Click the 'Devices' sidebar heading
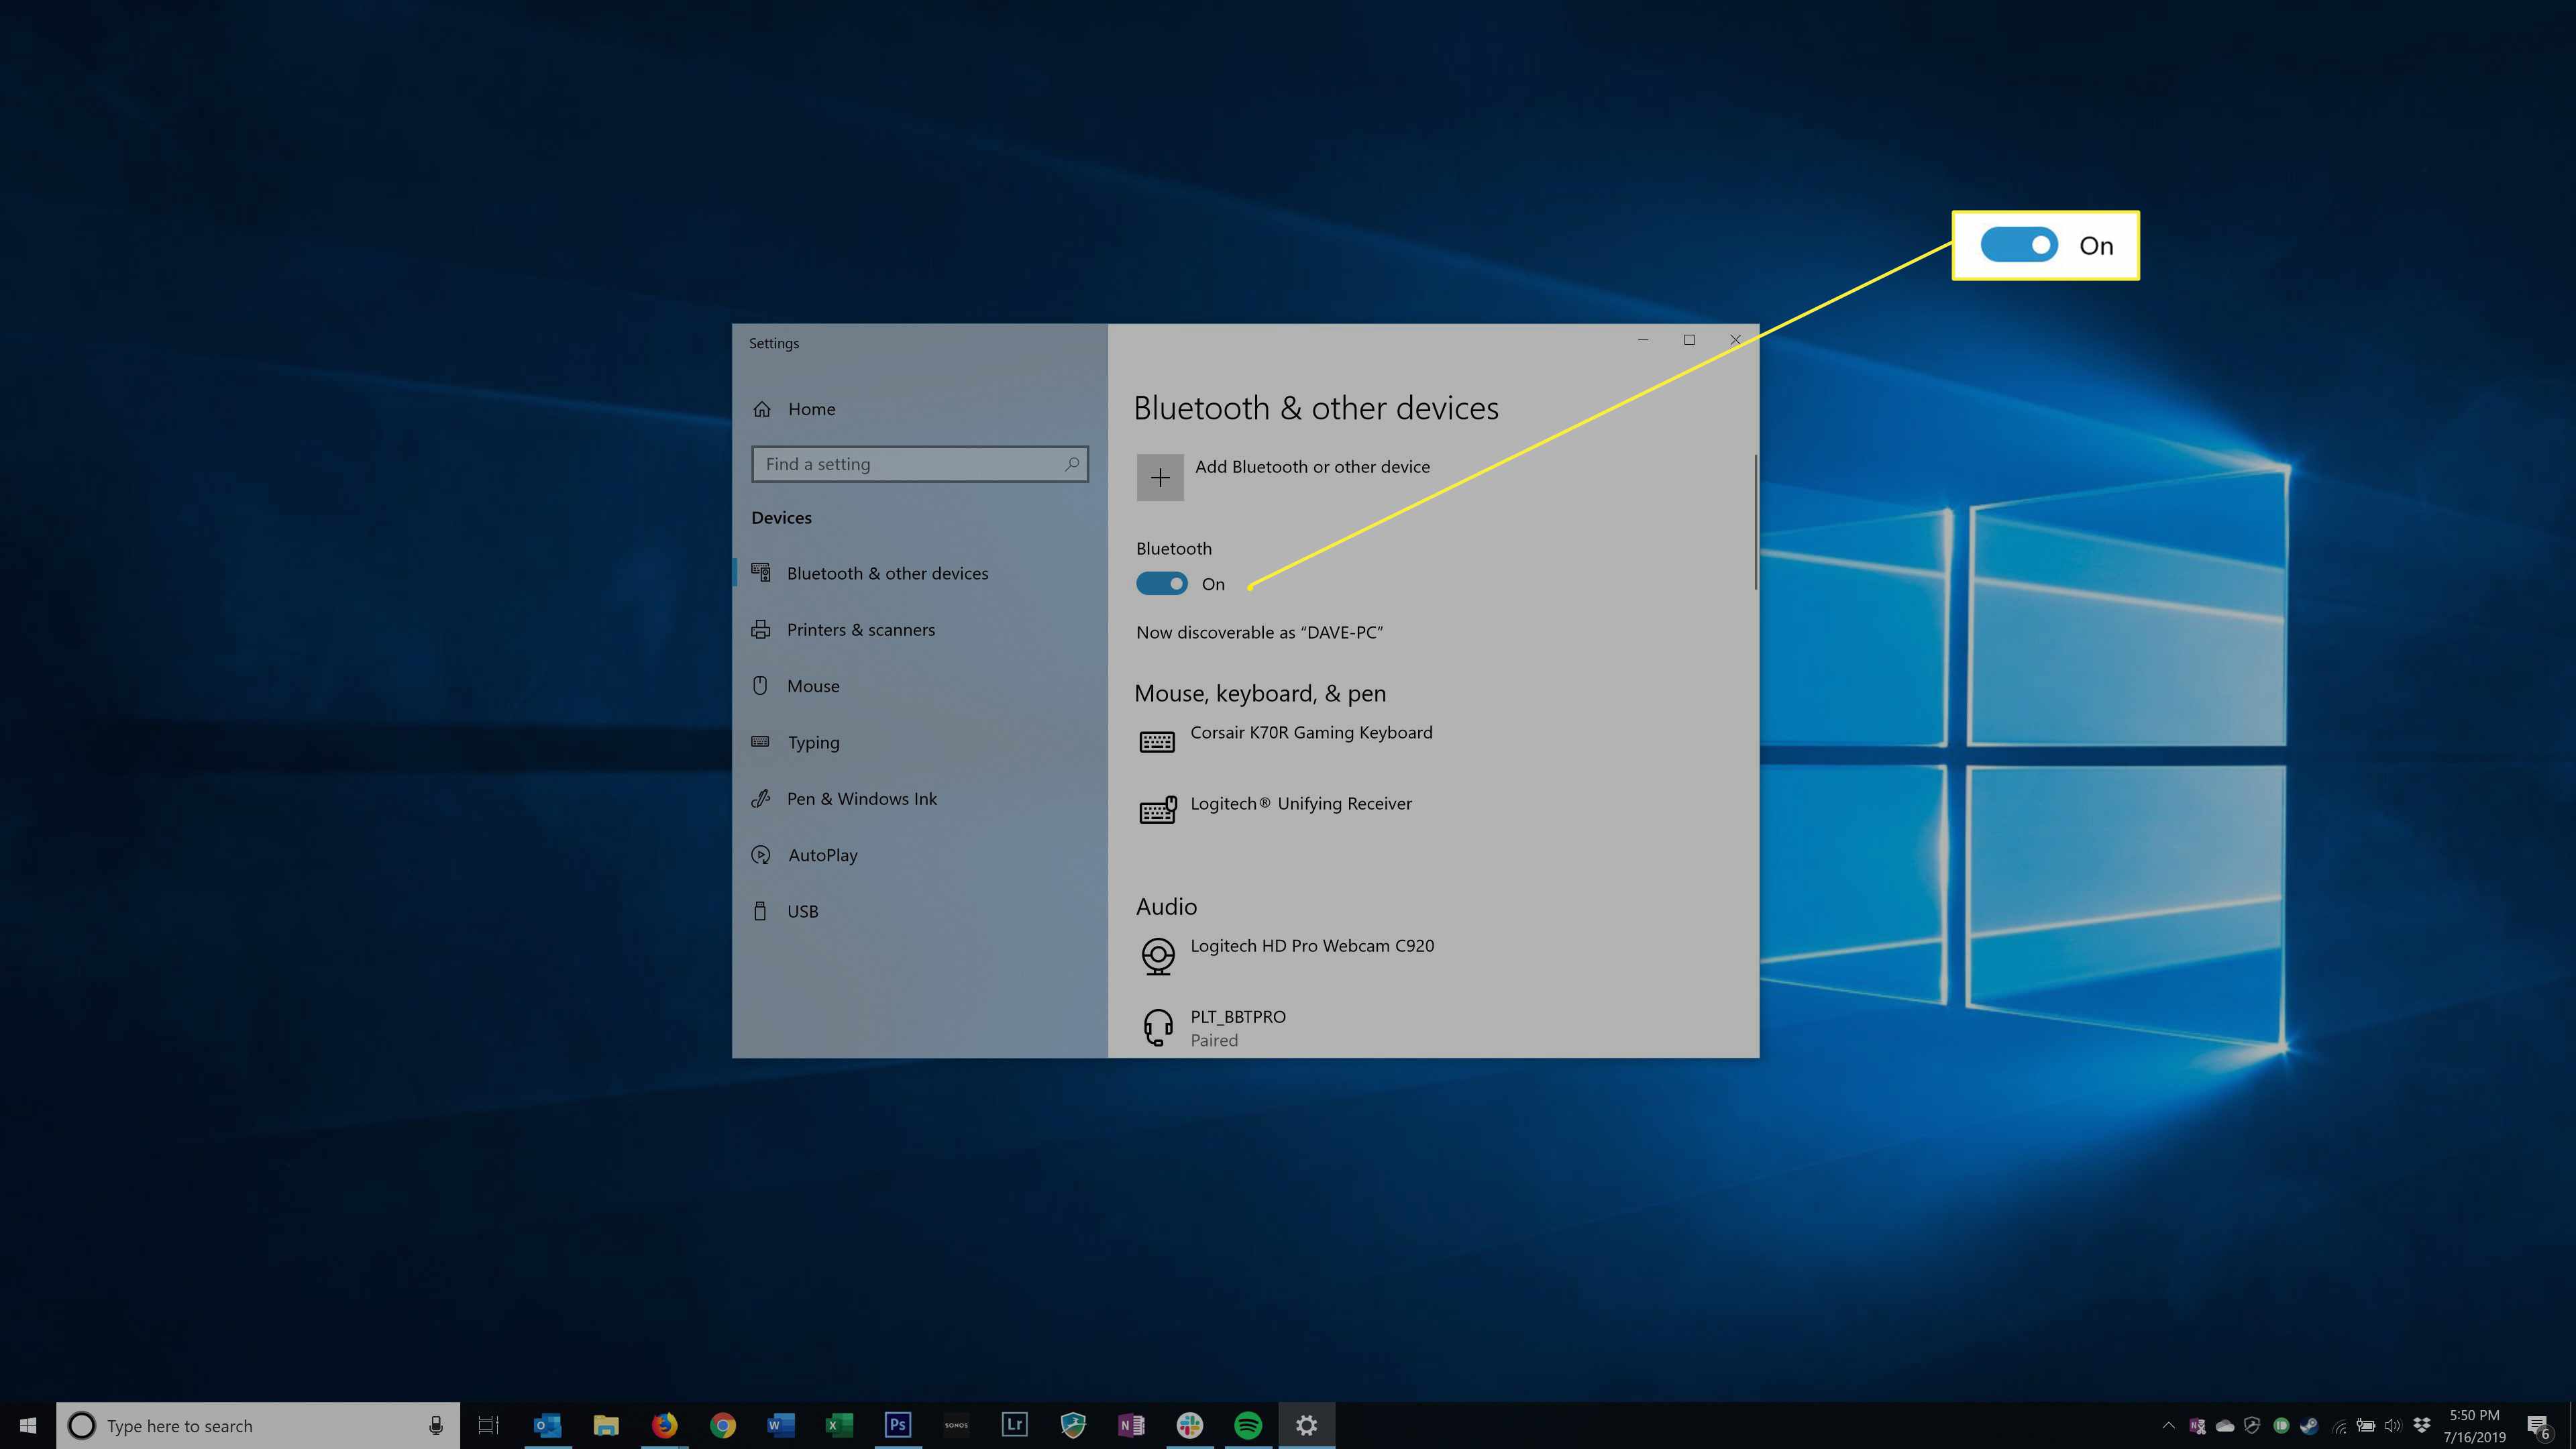This screenshot has width=2576, height=1449. (781, 518)
